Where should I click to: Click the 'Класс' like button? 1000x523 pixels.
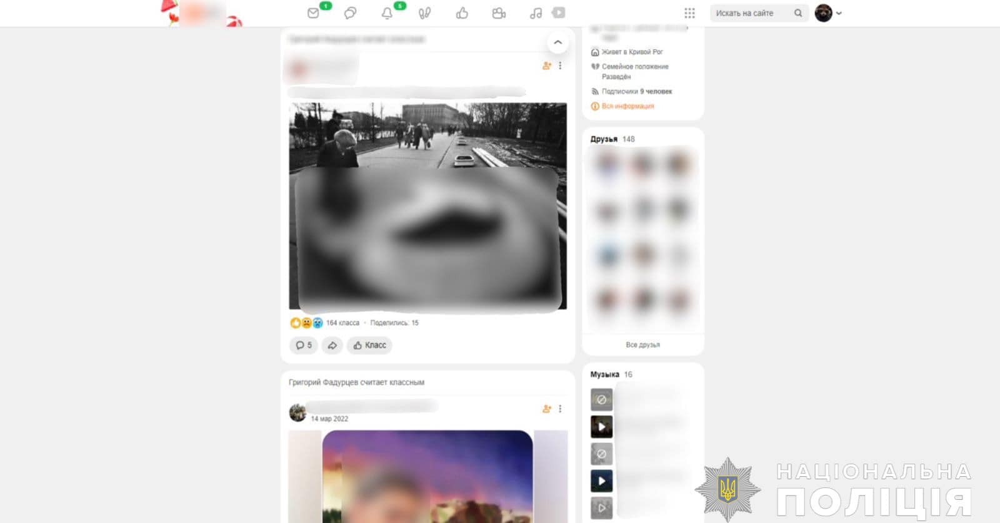click(x=369, y=345)
